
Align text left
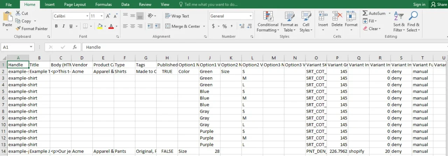tap(125, 26)
